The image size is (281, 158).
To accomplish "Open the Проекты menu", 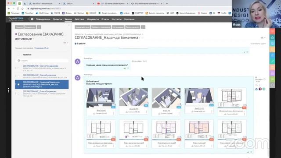I will click(58, 19).
